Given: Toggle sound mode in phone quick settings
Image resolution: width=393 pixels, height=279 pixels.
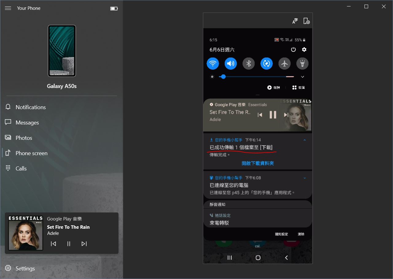Looking at the screenshot, I should [x=231, y=63].
